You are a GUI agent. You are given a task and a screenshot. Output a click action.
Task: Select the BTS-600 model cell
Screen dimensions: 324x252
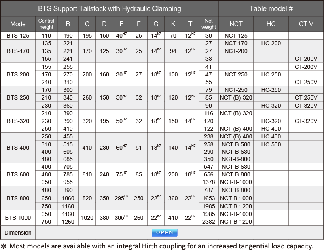pyautogui.click(x=18, y=174)
